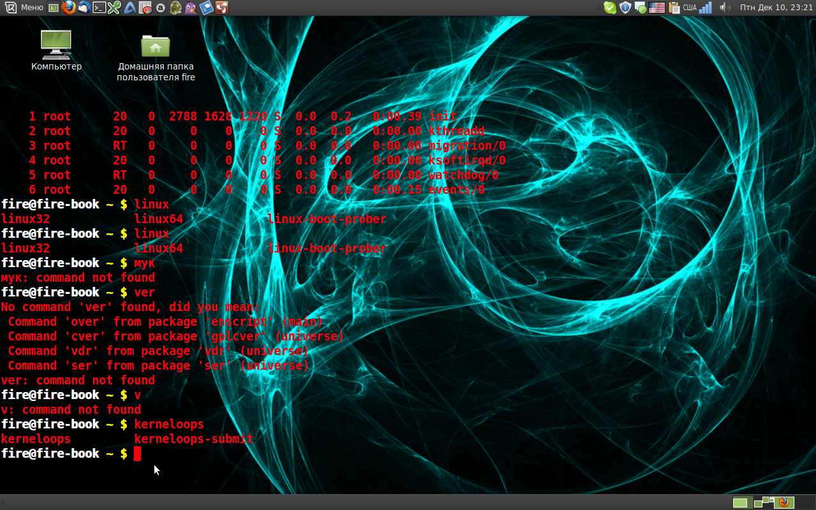The width and height of the screenshot is (816, 510).
Task: Open the clipboard manager tray icon
Action: coord(674,8)
